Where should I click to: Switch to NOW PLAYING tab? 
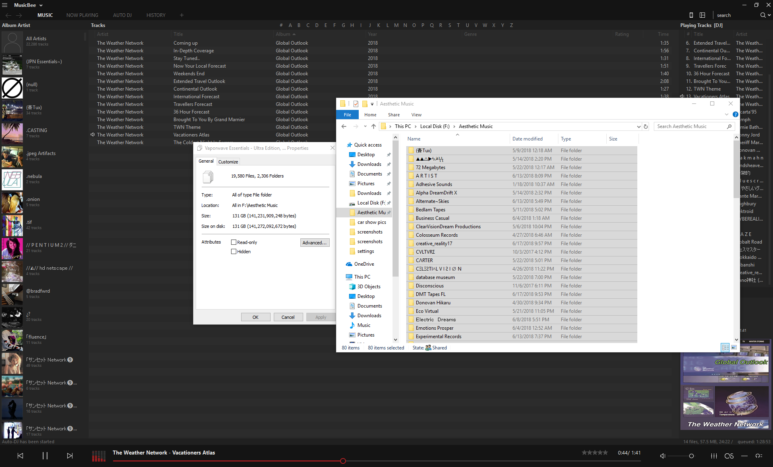coord(82,15)
